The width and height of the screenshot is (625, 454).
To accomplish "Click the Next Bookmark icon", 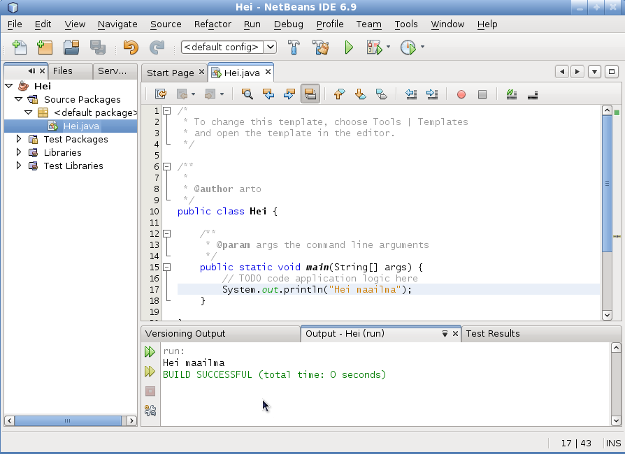I will [x=360, y=94].
